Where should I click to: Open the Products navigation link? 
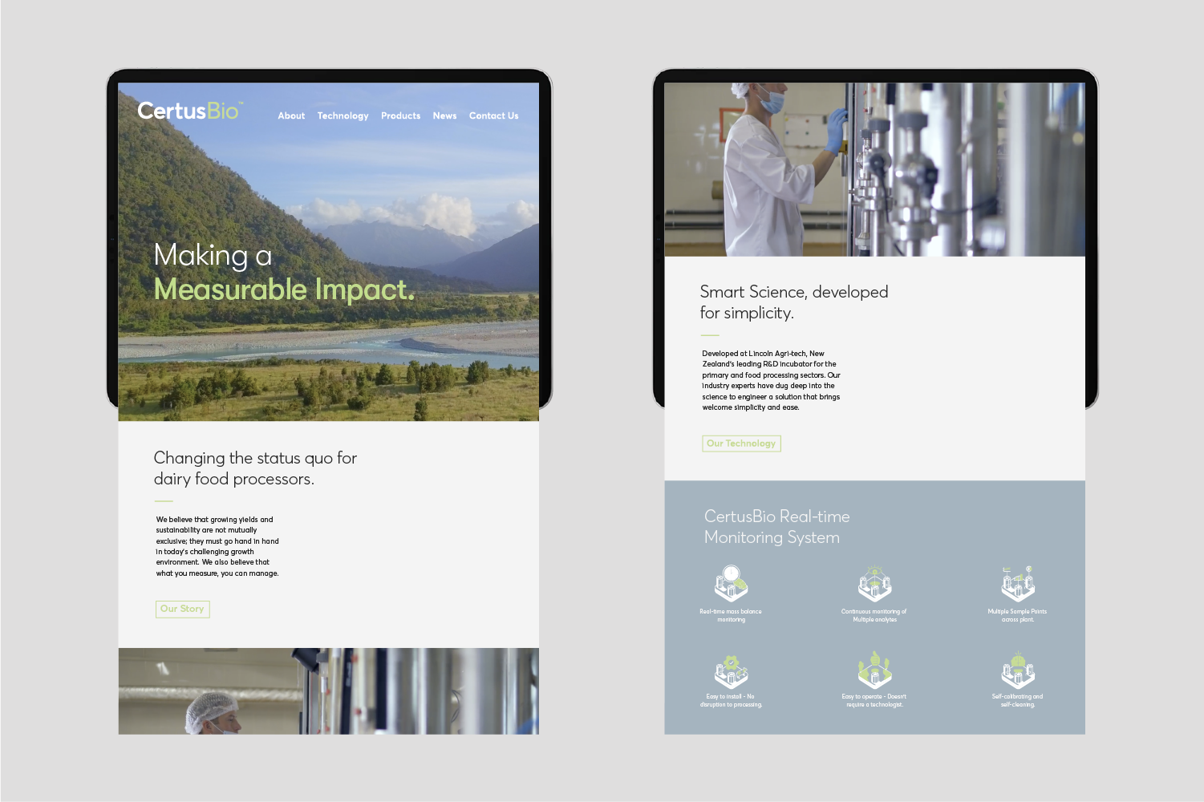point(400,115)
